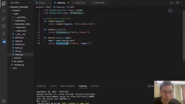Click Explorer more actions ellipsis
The height and width of the screenshot is (104, 185).
click(30, 3)
